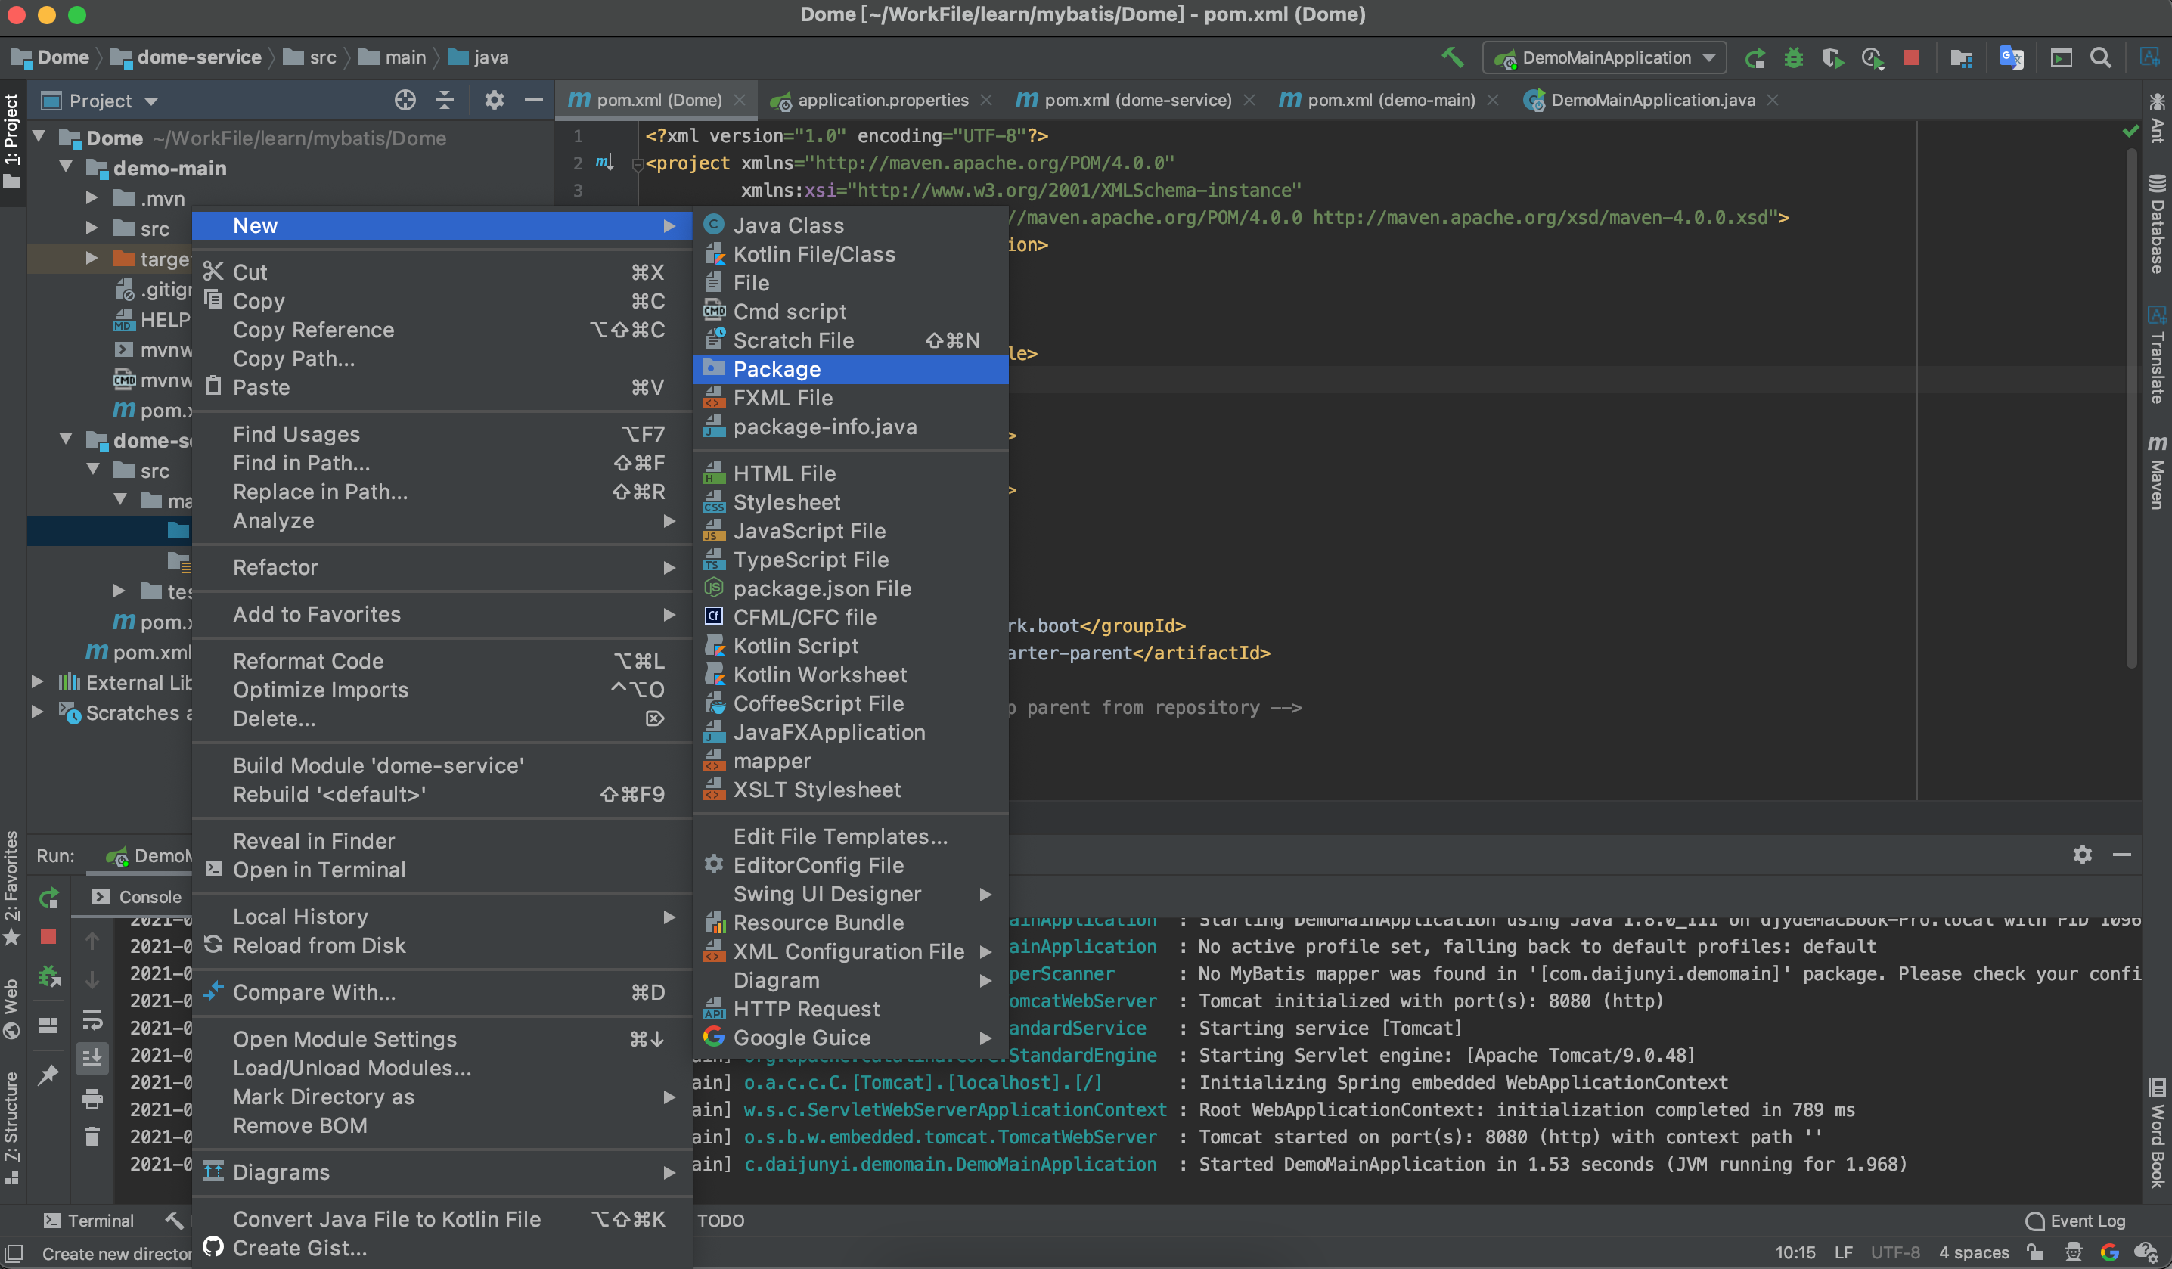Click the Run with Coverage icon

[1832, 57]
